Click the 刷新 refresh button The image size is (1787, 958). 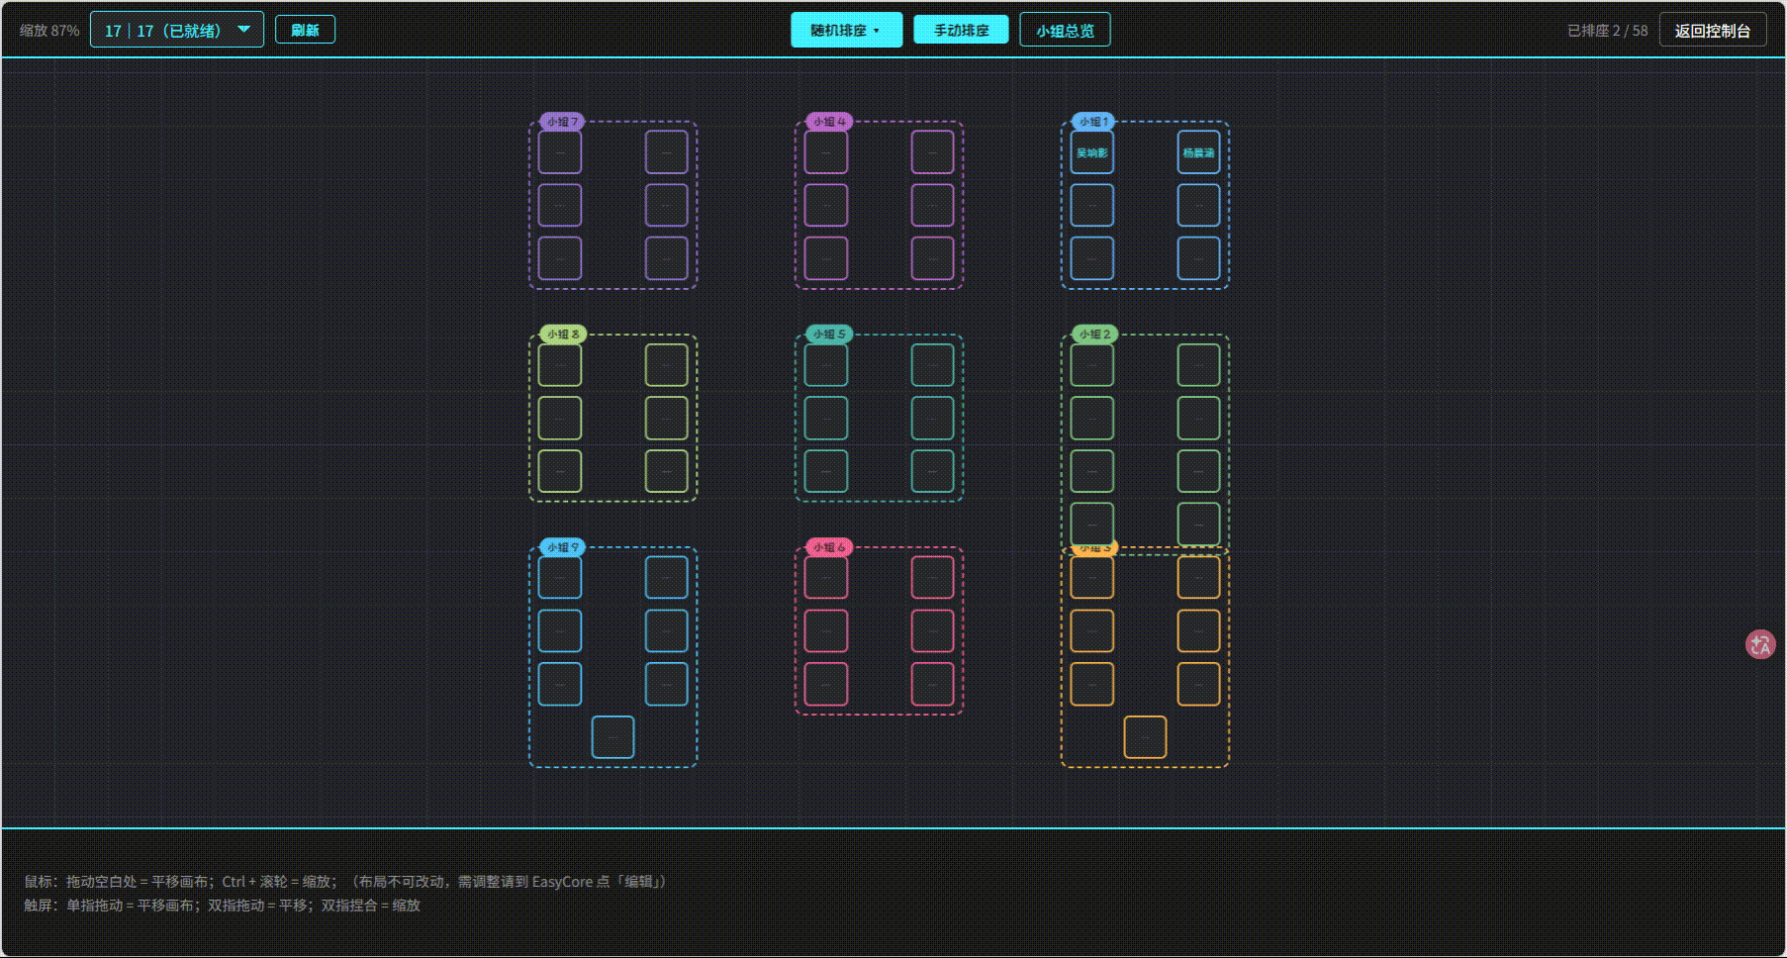[305, 30]
